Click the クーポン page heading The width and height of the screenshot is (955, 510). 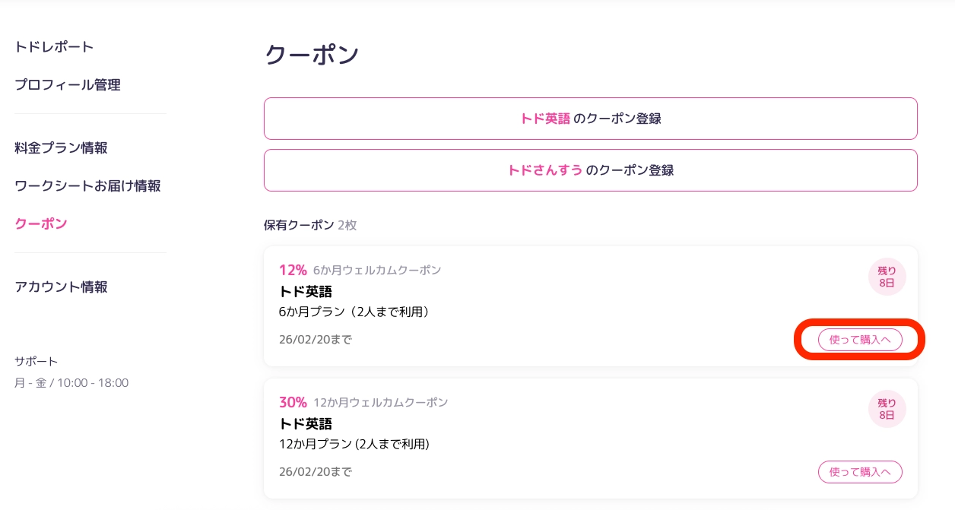312,55
